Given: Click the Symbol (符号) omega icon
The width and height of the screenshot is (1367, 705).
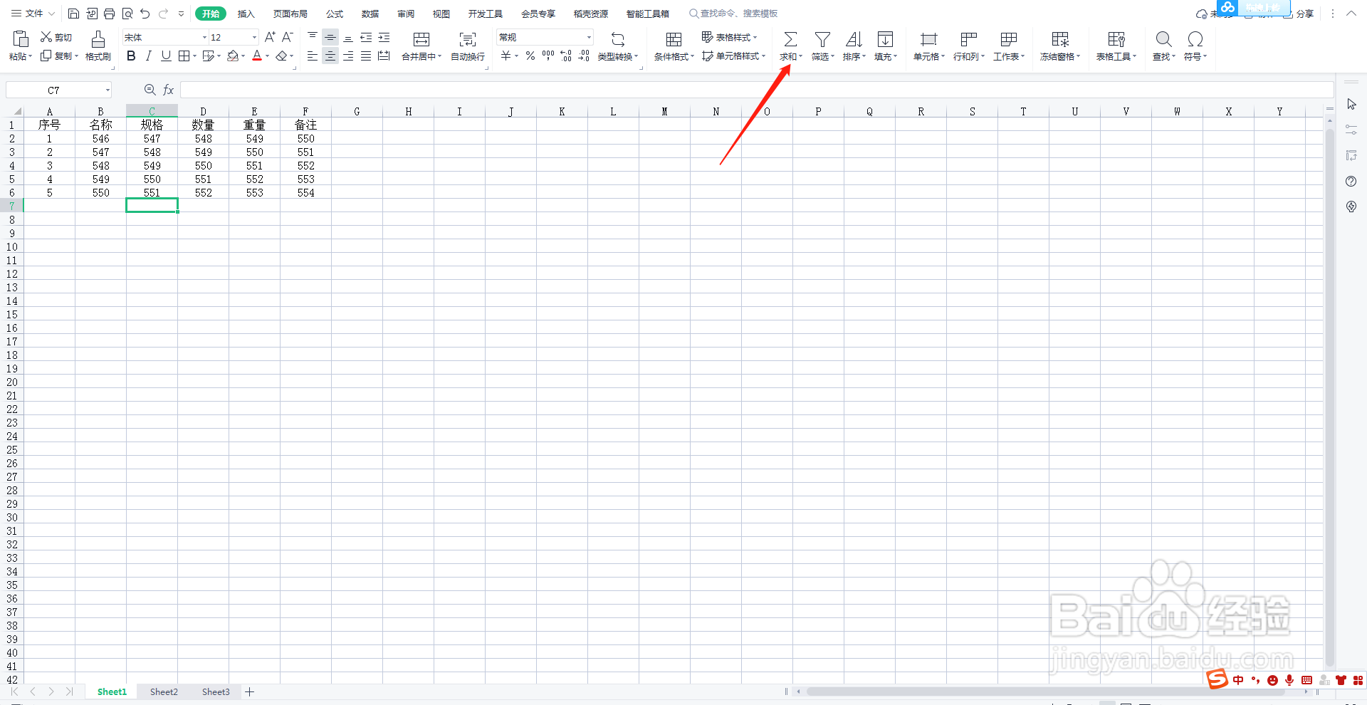Looking at the screenshot, I should pos(1195,39).
